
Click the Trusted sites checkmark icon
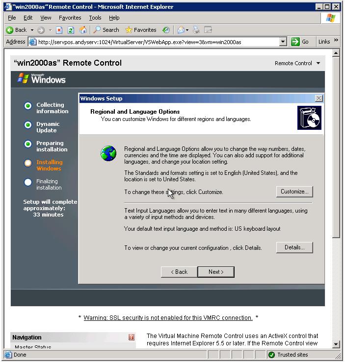pyautogui.click(x=271, y=355)
